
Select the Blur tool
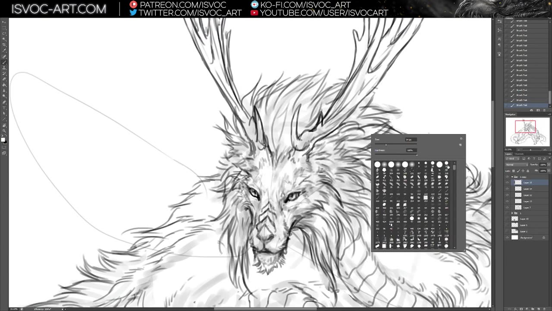point(4,90)
